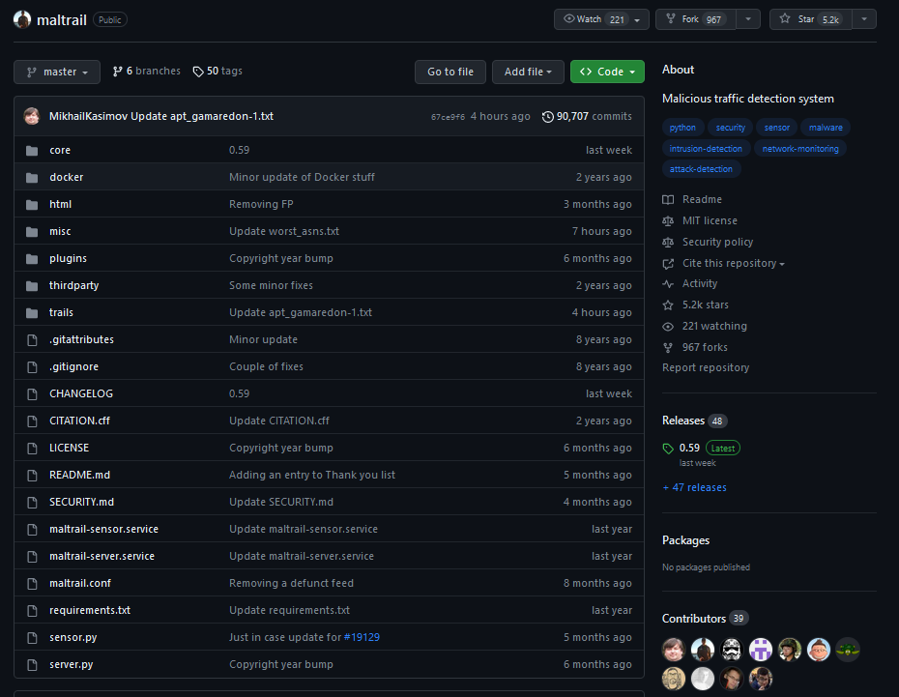Open the server.py file
Image resolution: width=899 pixels, height=697 pixels.
[x=72, y=665]
